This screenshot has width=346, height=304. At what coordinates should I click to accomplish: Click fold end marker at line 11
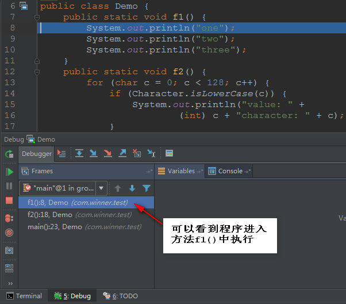coord(37,61)
